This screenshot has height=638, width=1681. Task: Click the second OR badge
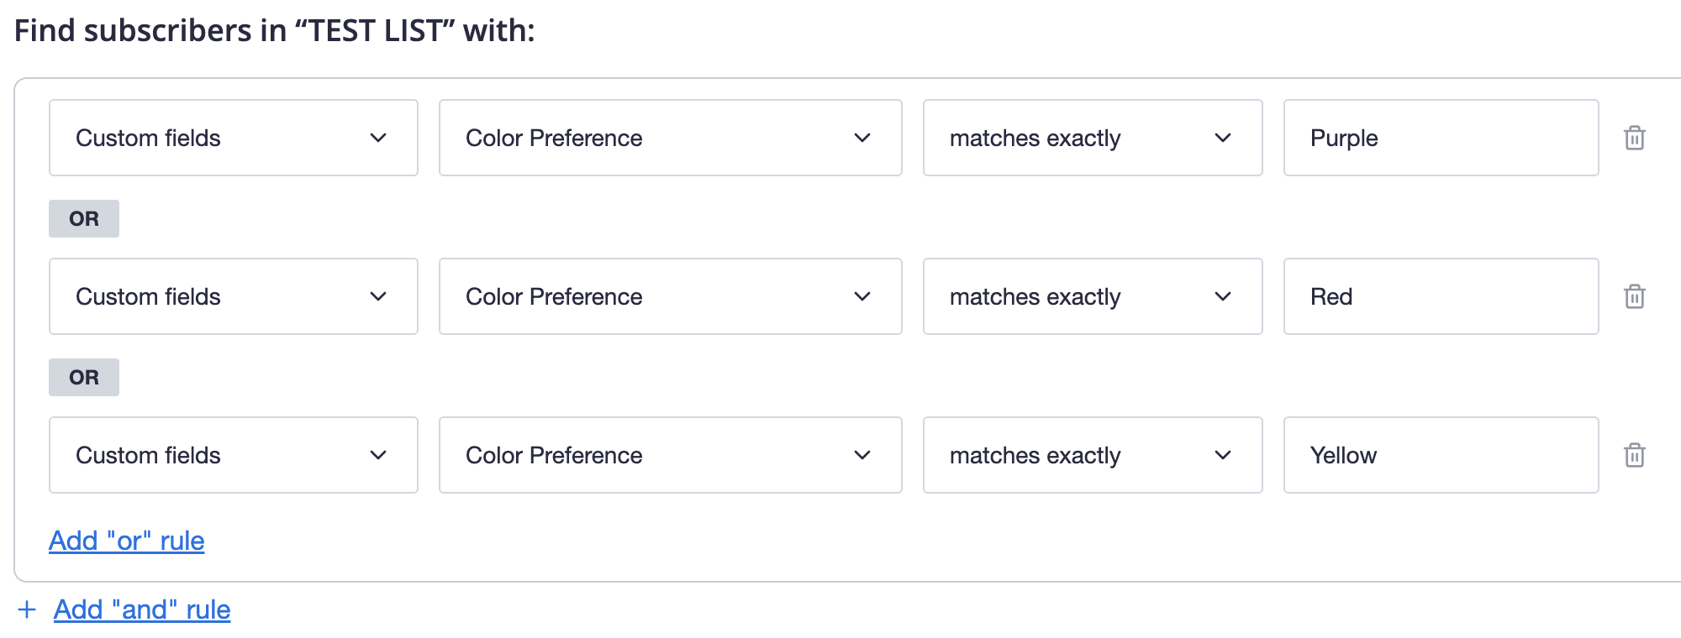click(83, 377)
